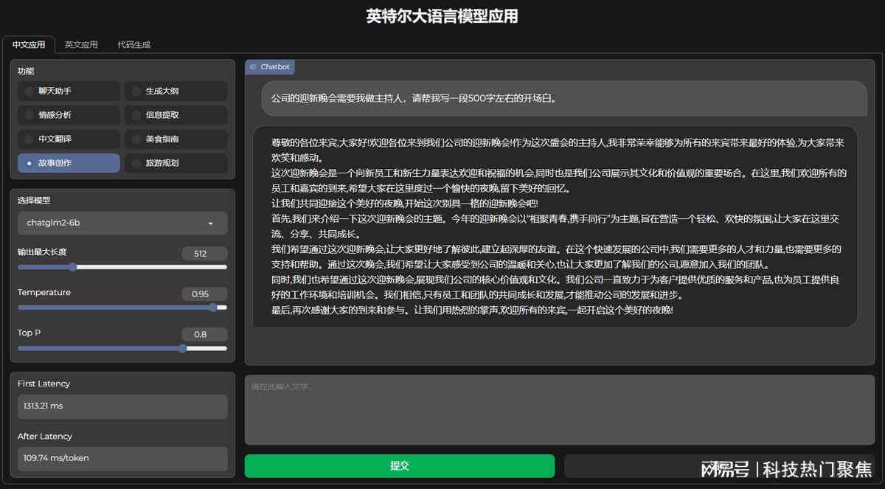
Task: Click the Chatbot label icon
Action: (x=253, y=66)
